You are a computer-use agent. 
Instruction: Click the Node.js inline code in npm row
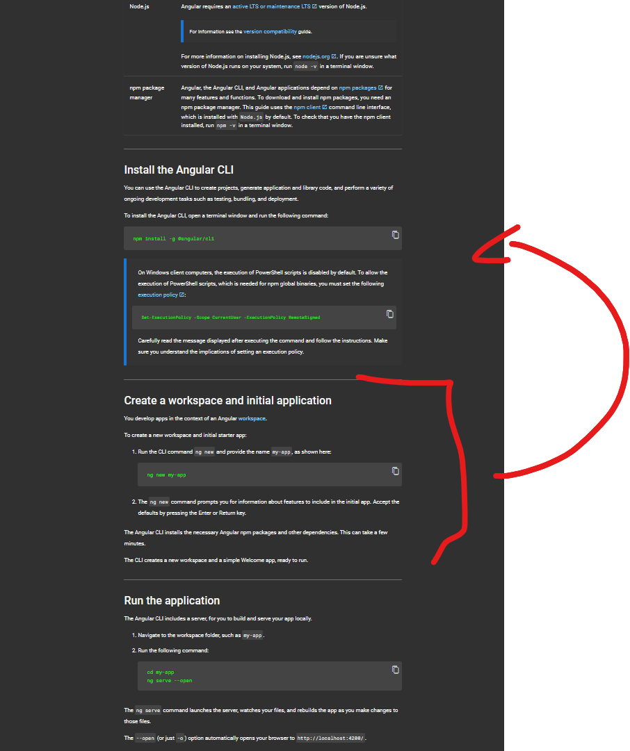(x=251, y=117)
